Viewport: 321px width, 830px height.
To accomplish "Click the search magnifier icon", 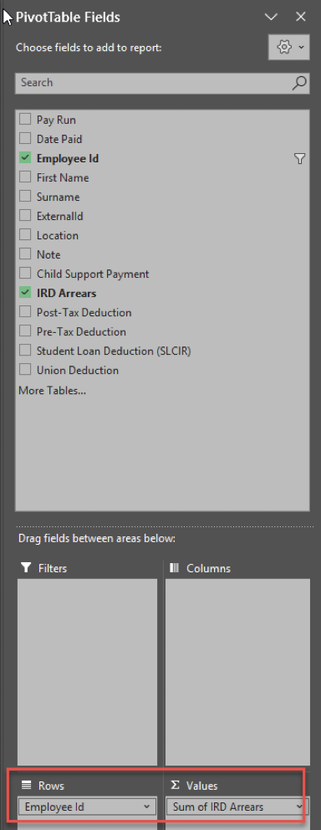I will (299, 83).
